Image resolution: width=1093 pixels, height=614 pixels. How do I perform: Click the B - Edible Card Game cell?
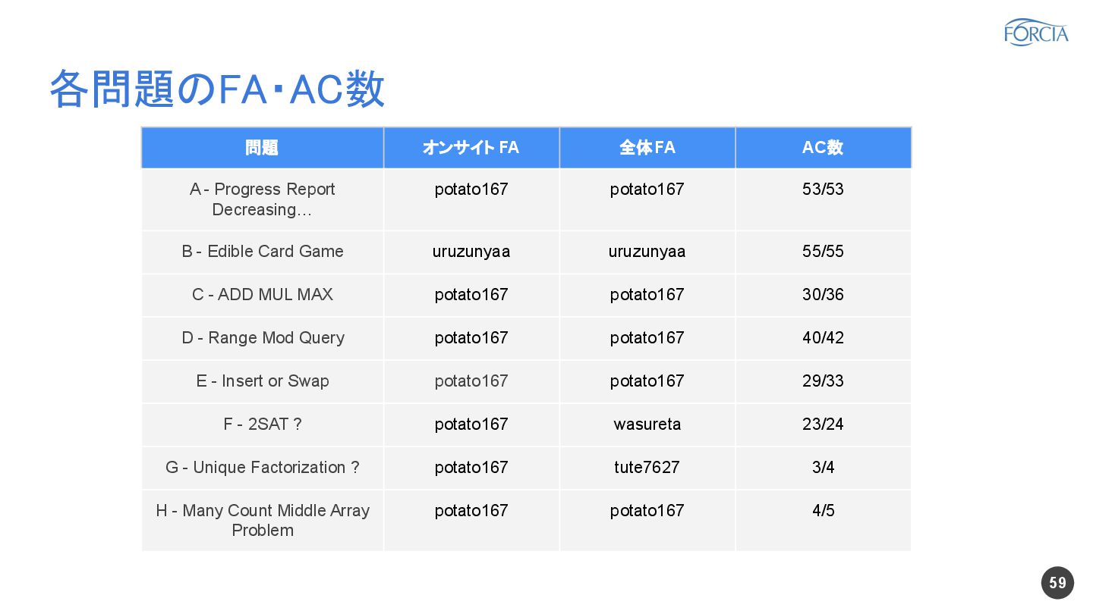click(262, 252)
